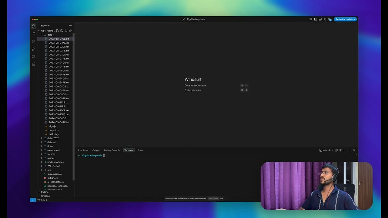Click the New Folder icon in Explorer

(62, 31)
